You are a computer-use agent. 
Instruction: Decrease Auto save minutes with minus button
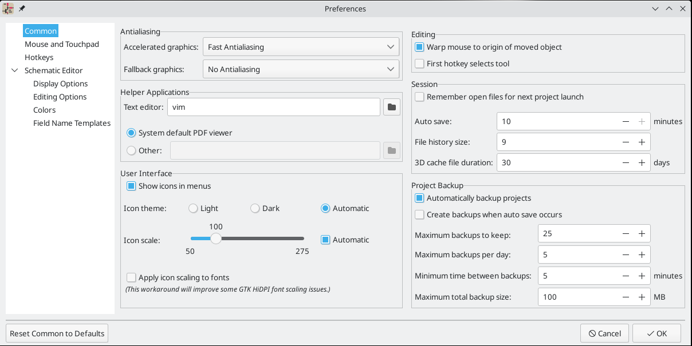[626, 121]
